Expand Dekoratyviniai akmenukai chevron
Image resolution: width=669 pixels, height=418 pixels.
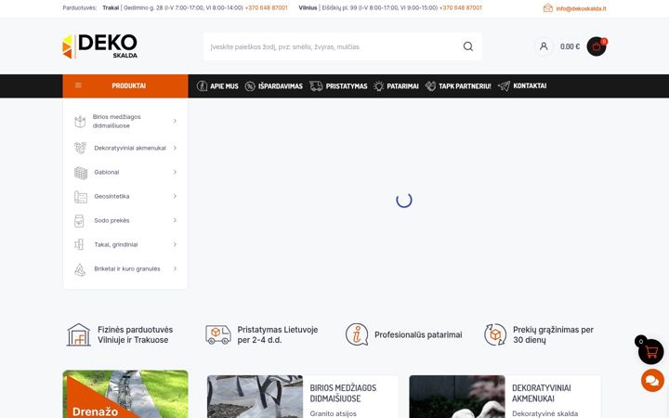(175, 148)
